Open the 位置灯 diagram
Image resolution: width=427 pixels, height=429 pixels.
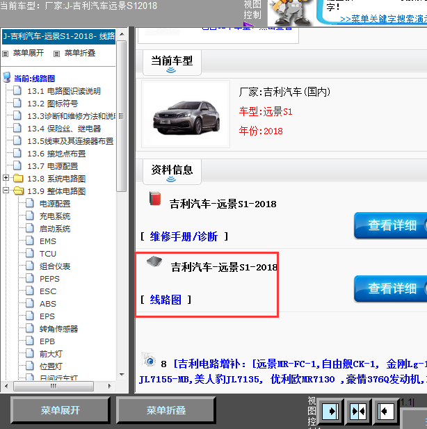tap(51, 366)
